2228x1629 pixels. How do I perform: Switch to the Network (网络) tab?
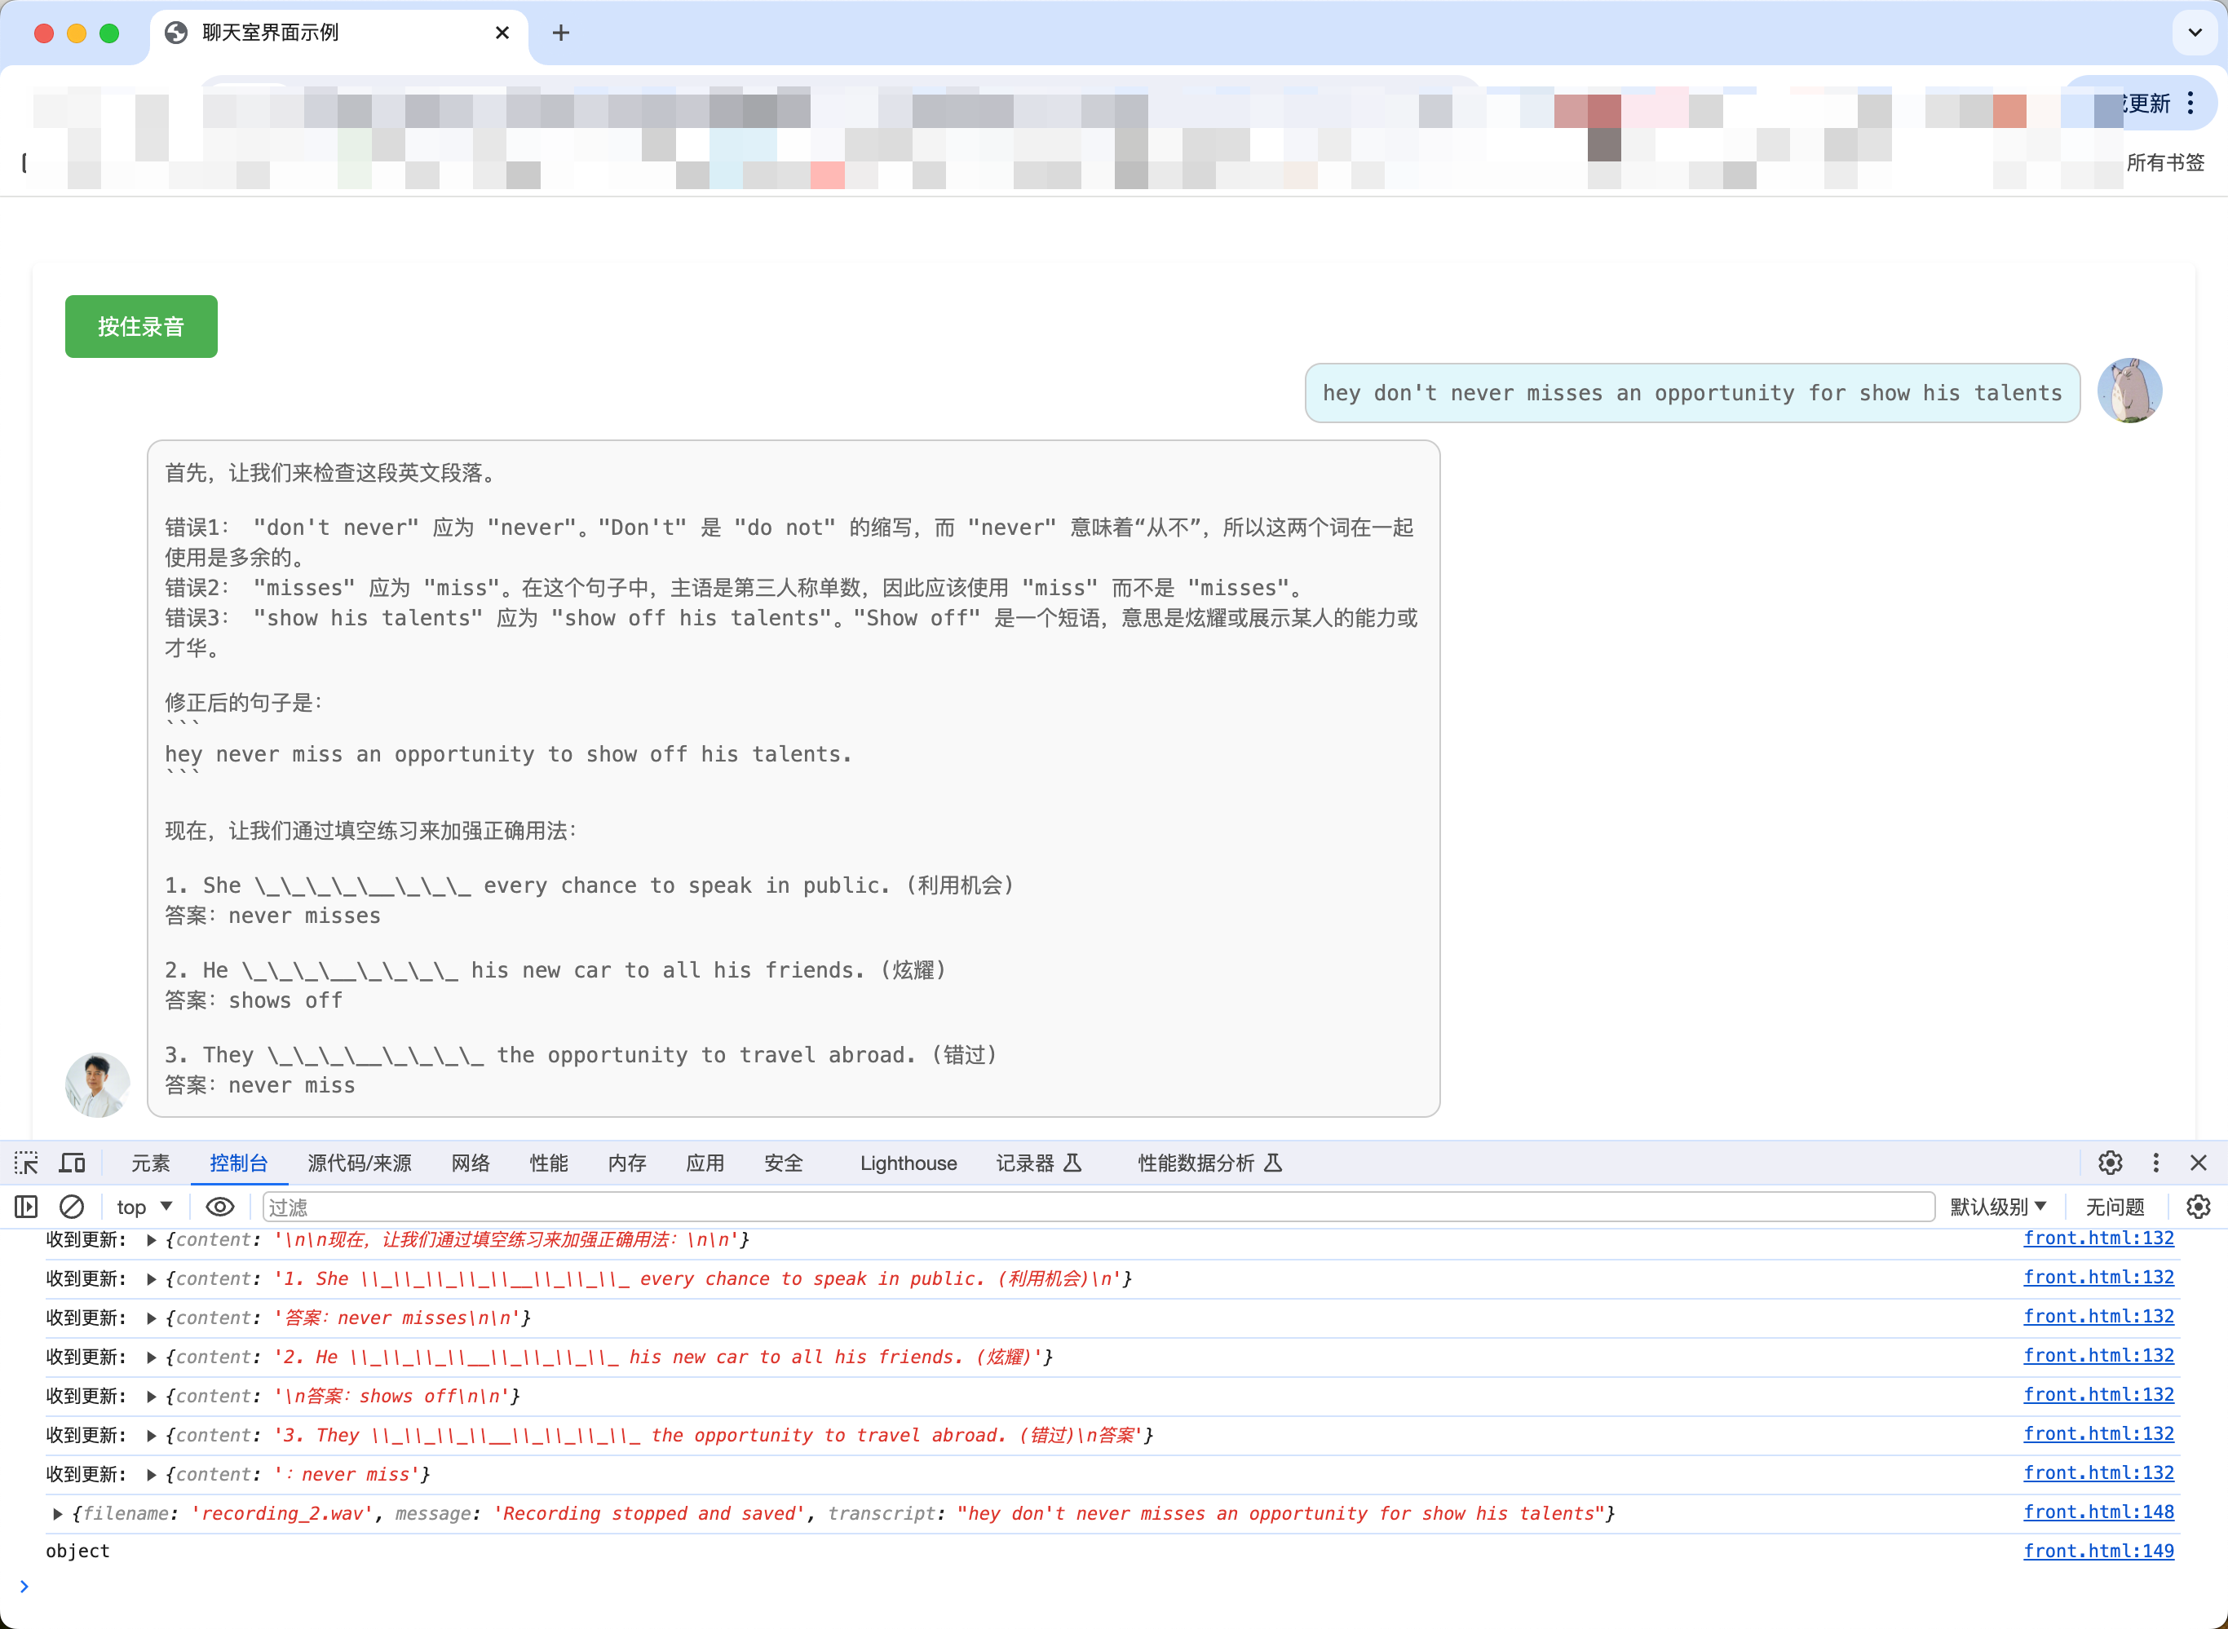tap(471, 1163)
